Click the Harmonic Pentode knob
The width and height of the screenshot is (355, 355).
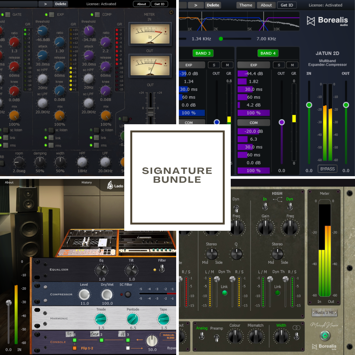(133, 319)
